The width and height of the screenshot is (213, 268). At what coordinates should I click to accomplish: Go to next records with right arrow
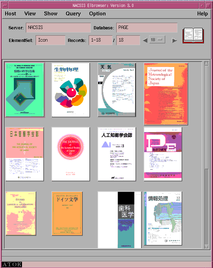[x=174, y=41]
